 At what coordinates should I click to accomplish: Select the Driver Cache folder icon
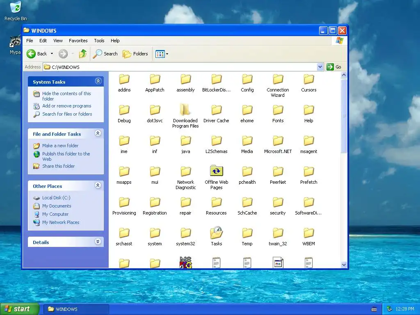pos(217,110)
